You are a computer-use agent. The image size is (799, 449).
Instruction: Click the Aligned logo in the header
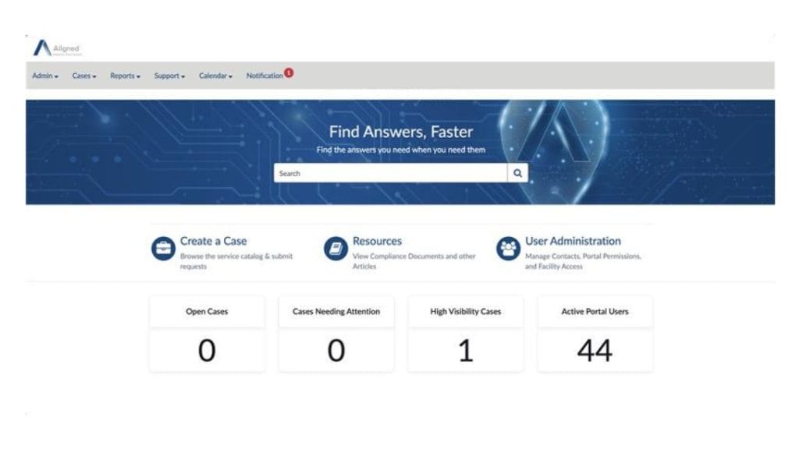pos(56,48)
